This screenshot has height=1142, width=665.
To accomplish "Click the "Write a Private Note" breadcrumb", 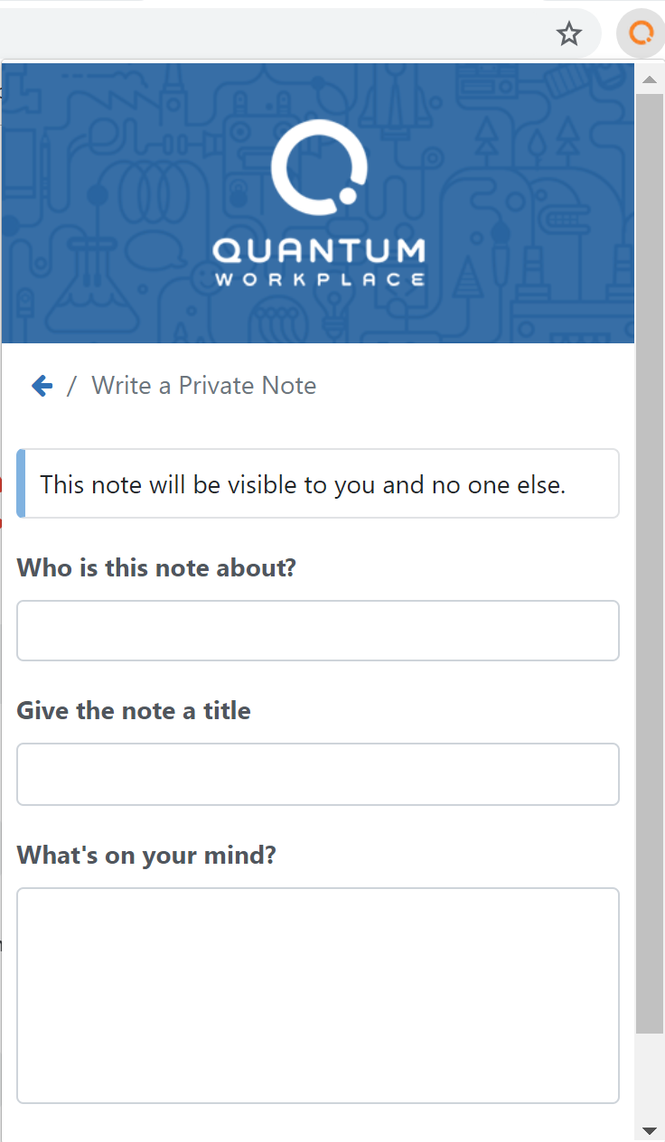I will pos(204,386).
